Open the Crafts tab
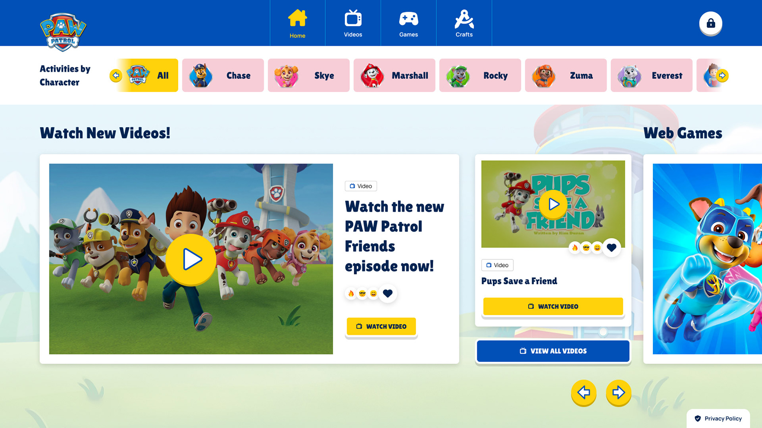 tap(464, 23)
